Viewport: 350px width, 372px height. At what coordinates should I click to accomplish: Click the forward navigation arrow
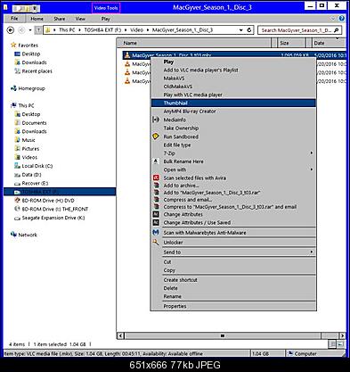click(21, 30)
